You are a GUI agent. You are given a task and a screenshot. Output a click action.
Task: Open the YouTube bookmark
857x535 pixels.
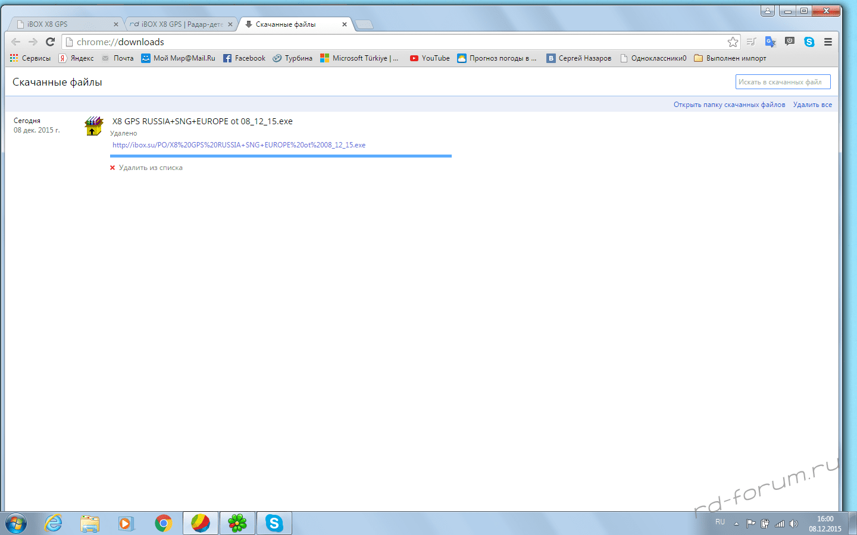tap(430, 58)
